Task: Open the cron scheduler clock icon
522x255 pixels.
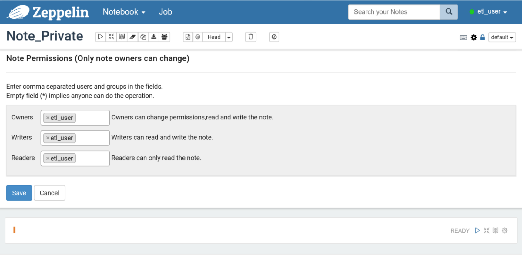Action: [x=274, y=37]
